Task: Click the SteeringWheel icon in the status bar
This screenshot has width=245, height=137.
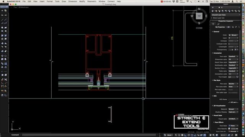Action: point(217,135)
